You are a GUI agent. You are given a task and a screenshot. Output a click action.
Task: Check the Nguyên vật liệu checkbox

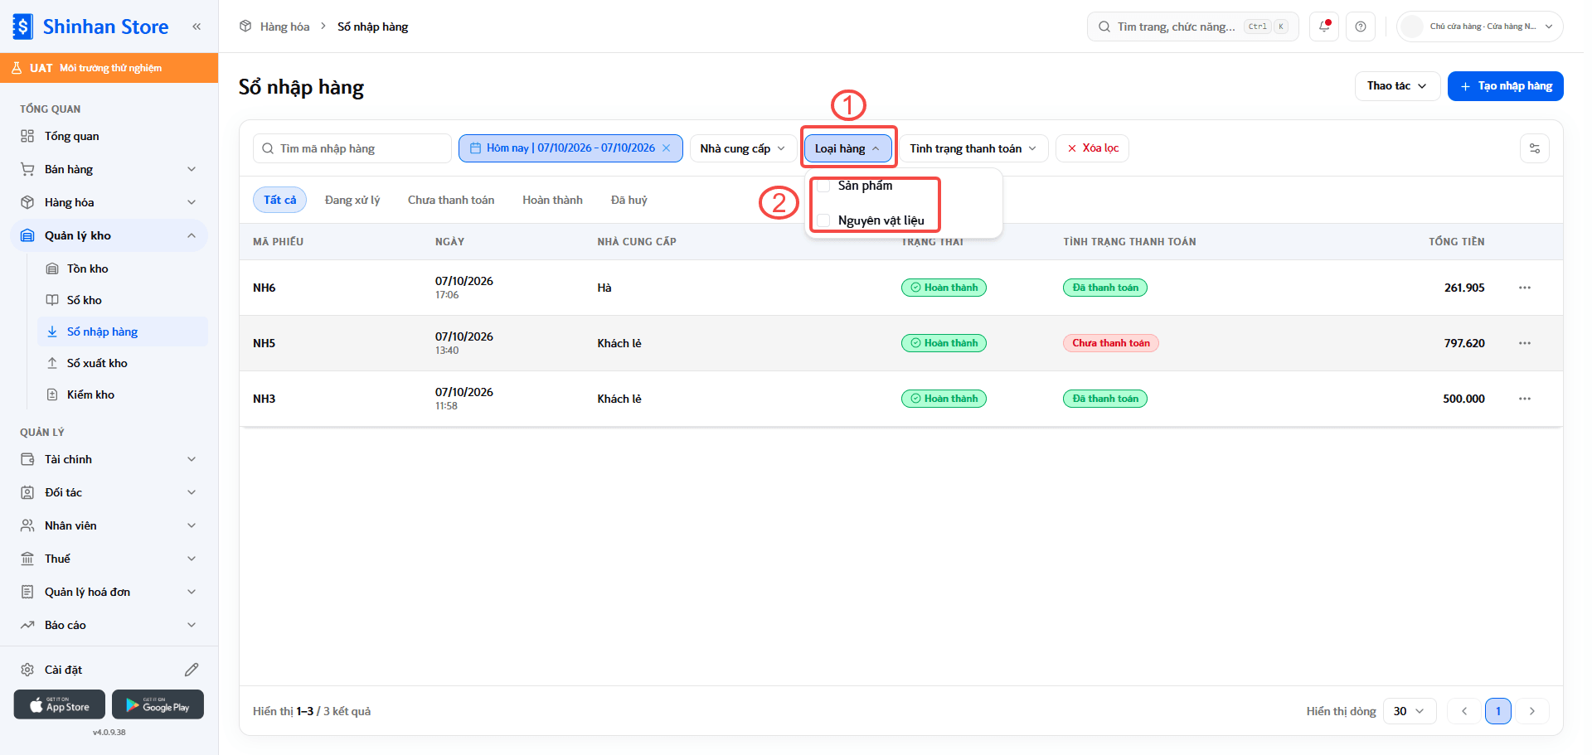(823, 220)
